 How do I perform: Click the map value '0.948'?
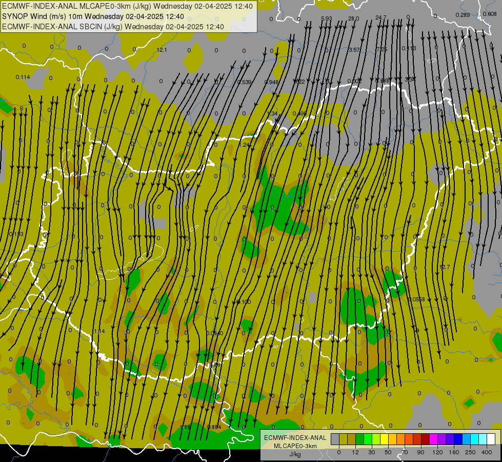coord(271,83)
